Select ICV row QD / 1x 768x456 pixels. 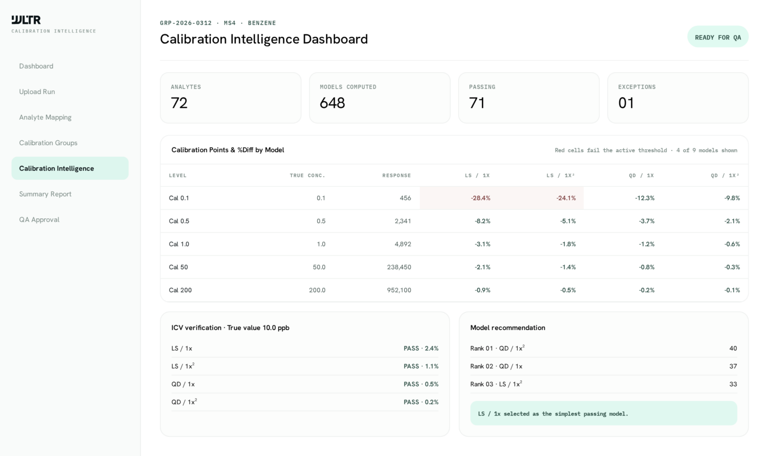(305, 384)
